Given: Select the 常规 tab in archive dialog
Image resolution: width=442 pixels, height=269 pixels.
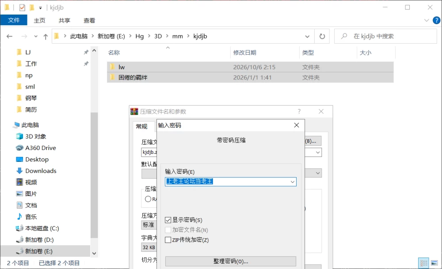Looking at the screenshot, I should 142,126.
